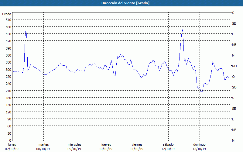243x152 pixels.
Task: Select the 'N' compass label at 0
Action: 233,140
